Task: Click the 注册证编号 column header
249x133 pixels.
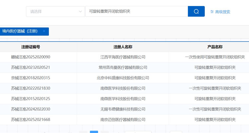Action: click(x=31, y=47)
